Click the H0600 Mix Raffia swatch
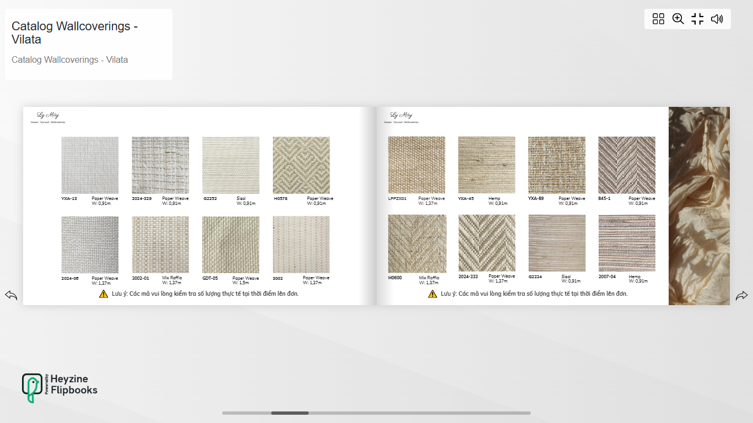Screen dimensions: 753x423 pyautogui.click(x=417, y=244)
